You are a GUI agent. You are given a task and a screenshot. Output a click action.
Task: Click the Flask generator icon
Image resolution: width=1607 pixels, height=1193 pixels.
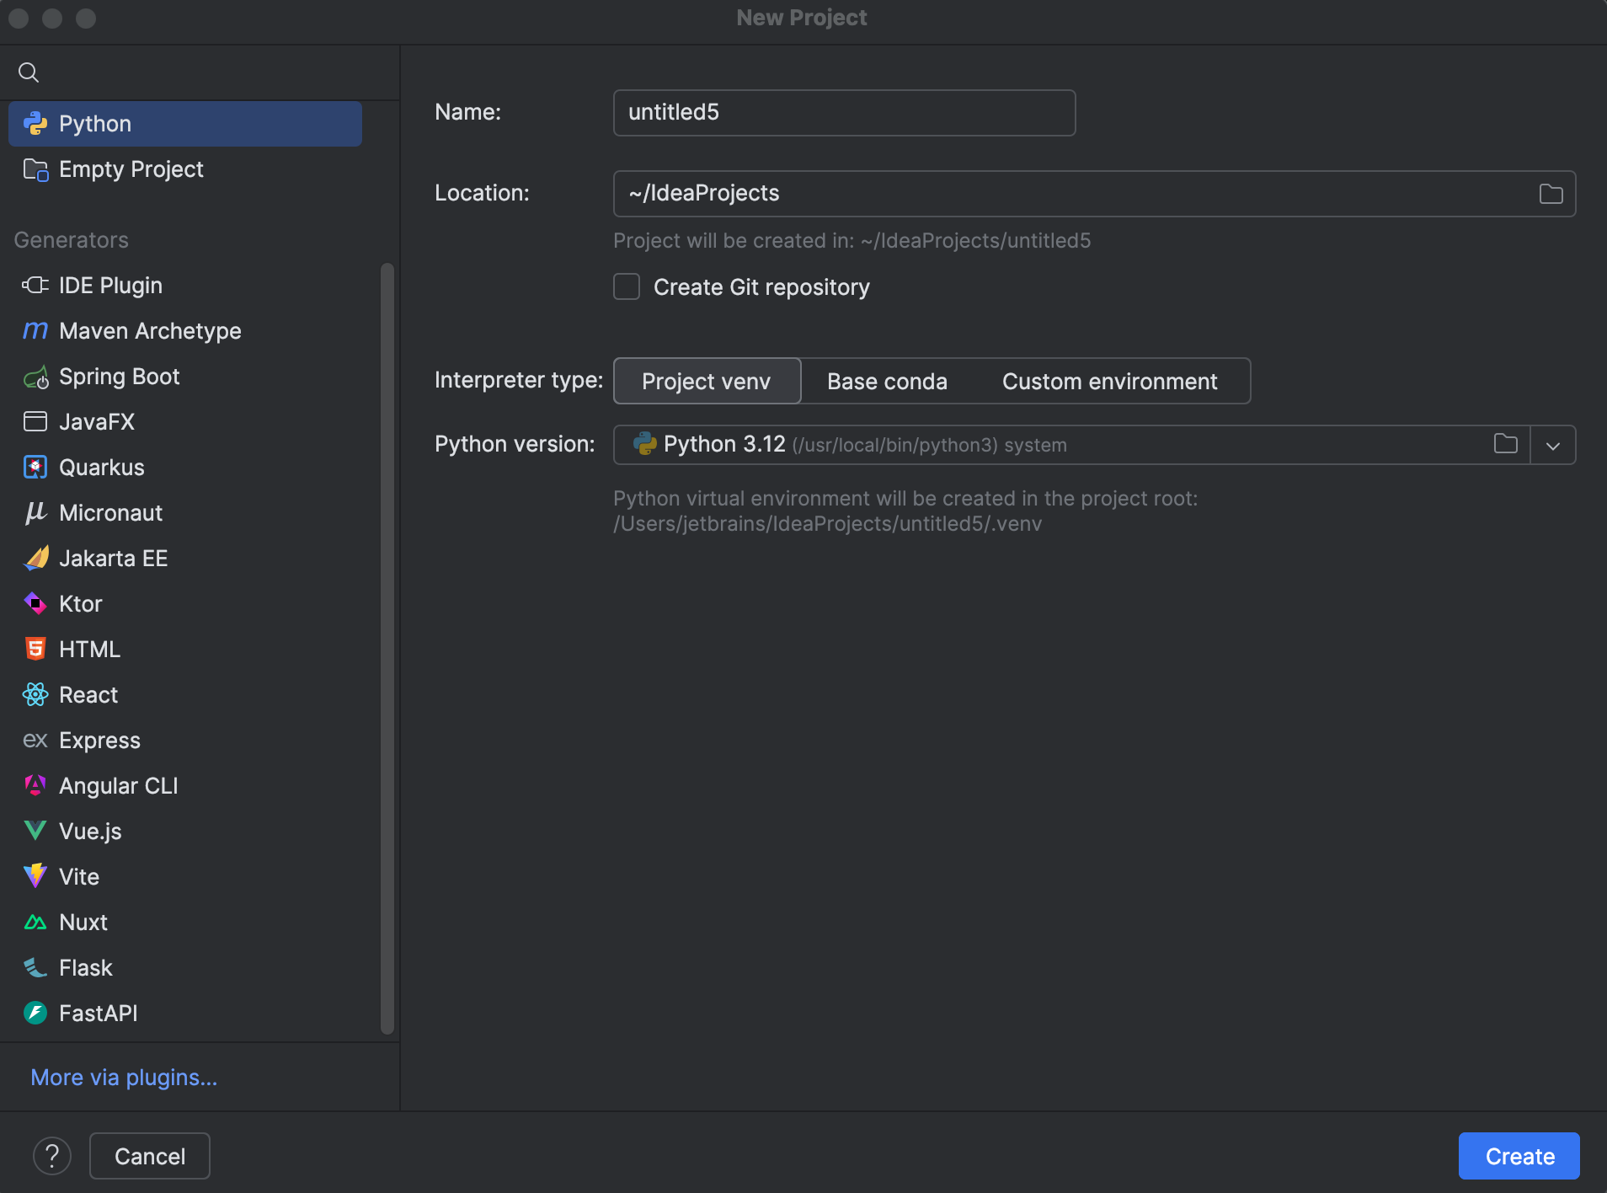pyautogui.click(x=35, y=967)
